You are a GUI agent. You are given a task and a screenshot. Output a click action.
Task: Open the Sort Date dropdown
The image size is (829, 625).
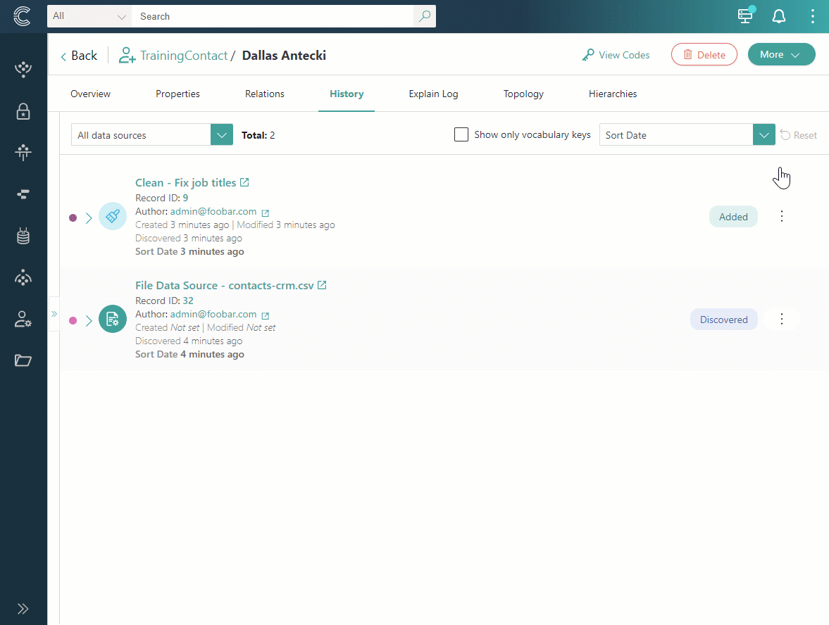tap(687, 135)
